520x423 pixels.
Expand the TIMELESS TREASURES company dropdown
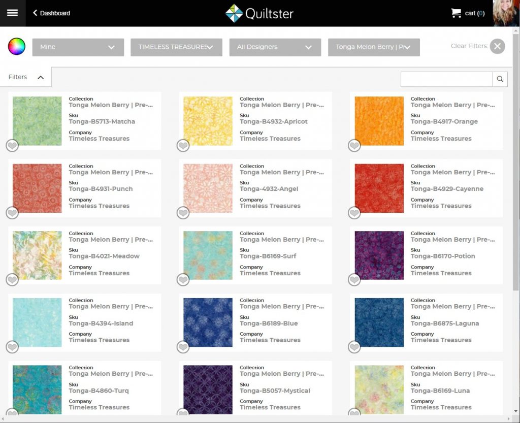pyautogui.click(x=176, y=47)
